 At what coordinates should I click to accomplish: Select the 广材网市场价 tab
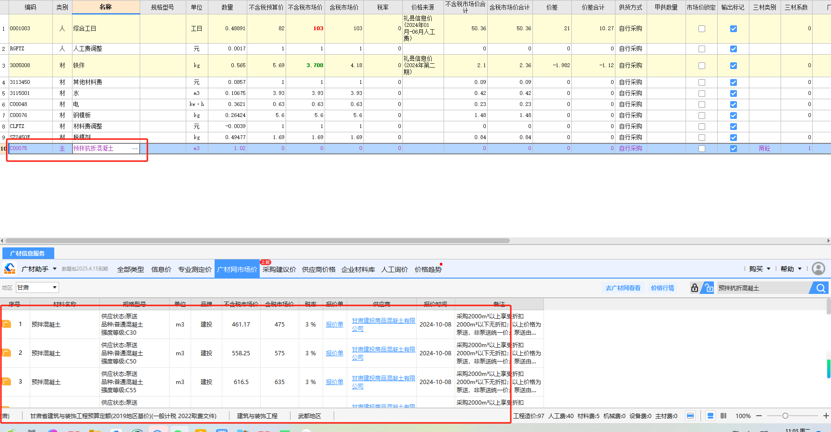point(237,269)
